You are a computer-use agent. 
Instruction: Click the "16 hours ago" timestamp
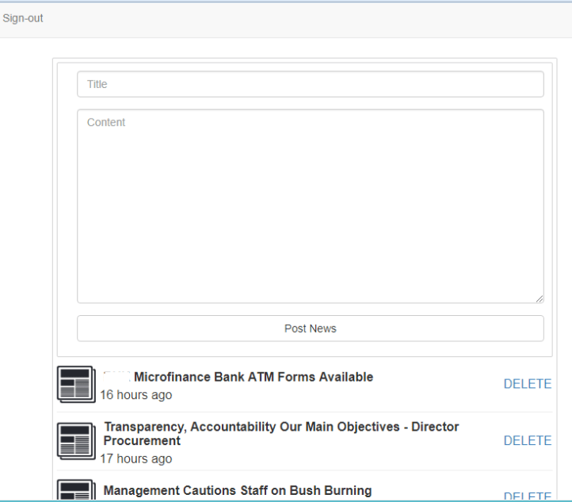pyautogui.click(x=135, y=395)
